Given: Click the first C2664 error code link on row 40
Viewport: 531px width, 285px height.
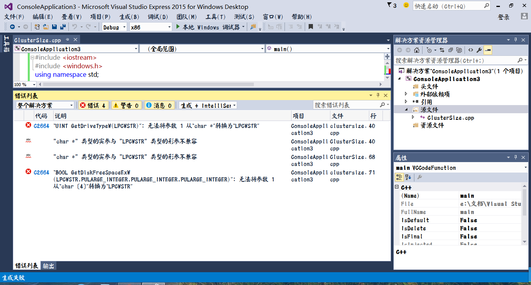Looking at the screenshot, I should [42, 126].
